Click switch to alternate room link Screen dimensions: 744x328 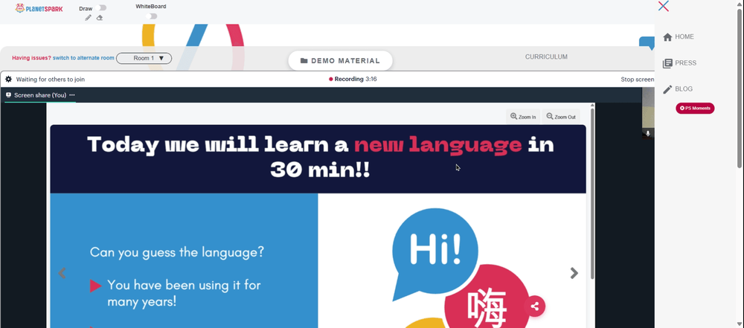(x=83, y=58)
